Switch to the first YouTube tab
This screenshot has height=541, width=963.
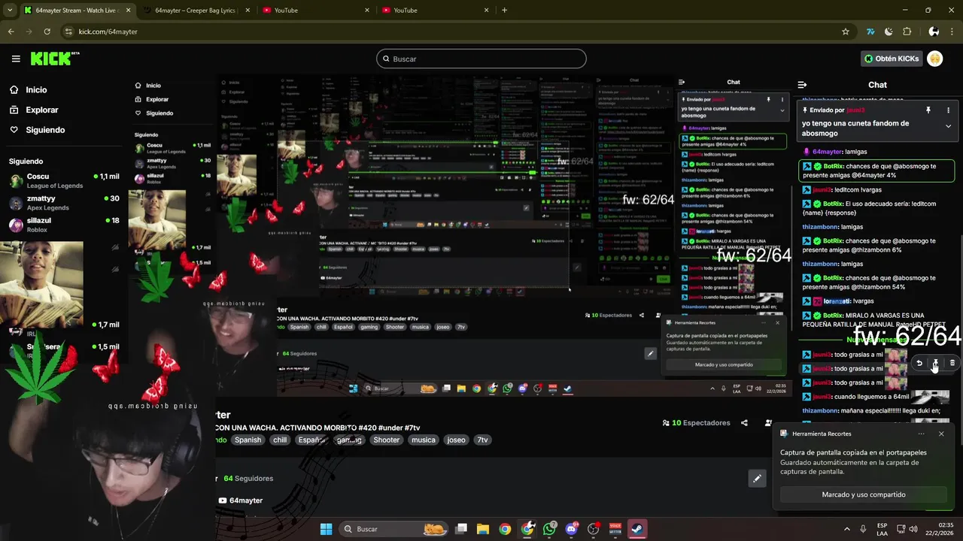pyautogui.click(x=315, y=11)
